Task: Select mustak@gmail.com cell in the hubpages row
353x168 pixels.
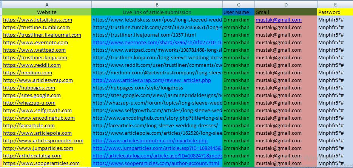Action: (x=286, y=88)
